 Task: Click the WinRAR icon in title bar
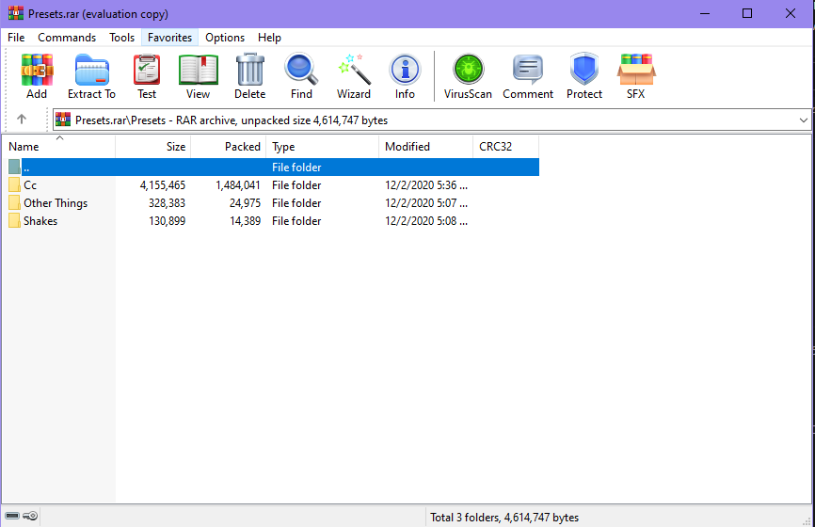16,13
